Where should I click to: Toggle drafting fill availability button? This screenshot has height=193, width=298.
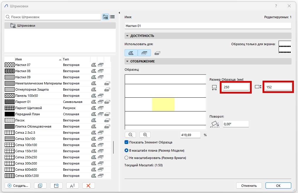131,53
